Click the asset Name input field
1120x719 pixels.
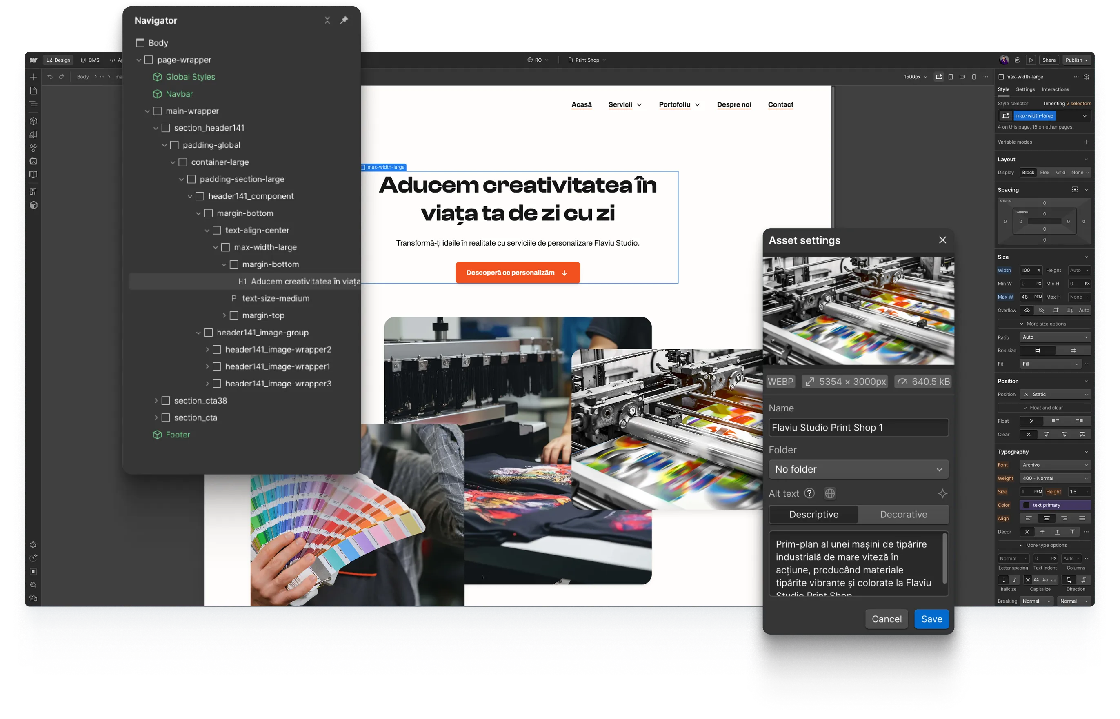(858, 428)
